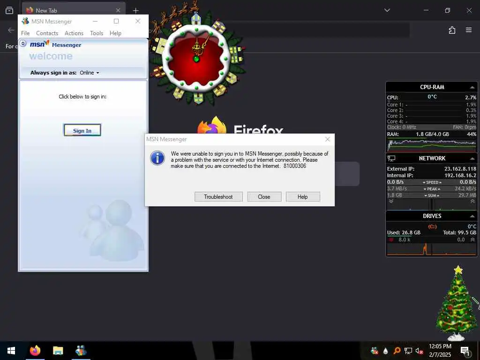
Task: Click the SUM label in network gadget
Action: coord(432,195)
